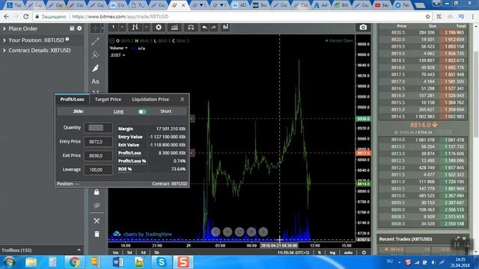Select the pitchfork drawing tool
Viewport: 479px width, 269px height.
tap(95, 55)
